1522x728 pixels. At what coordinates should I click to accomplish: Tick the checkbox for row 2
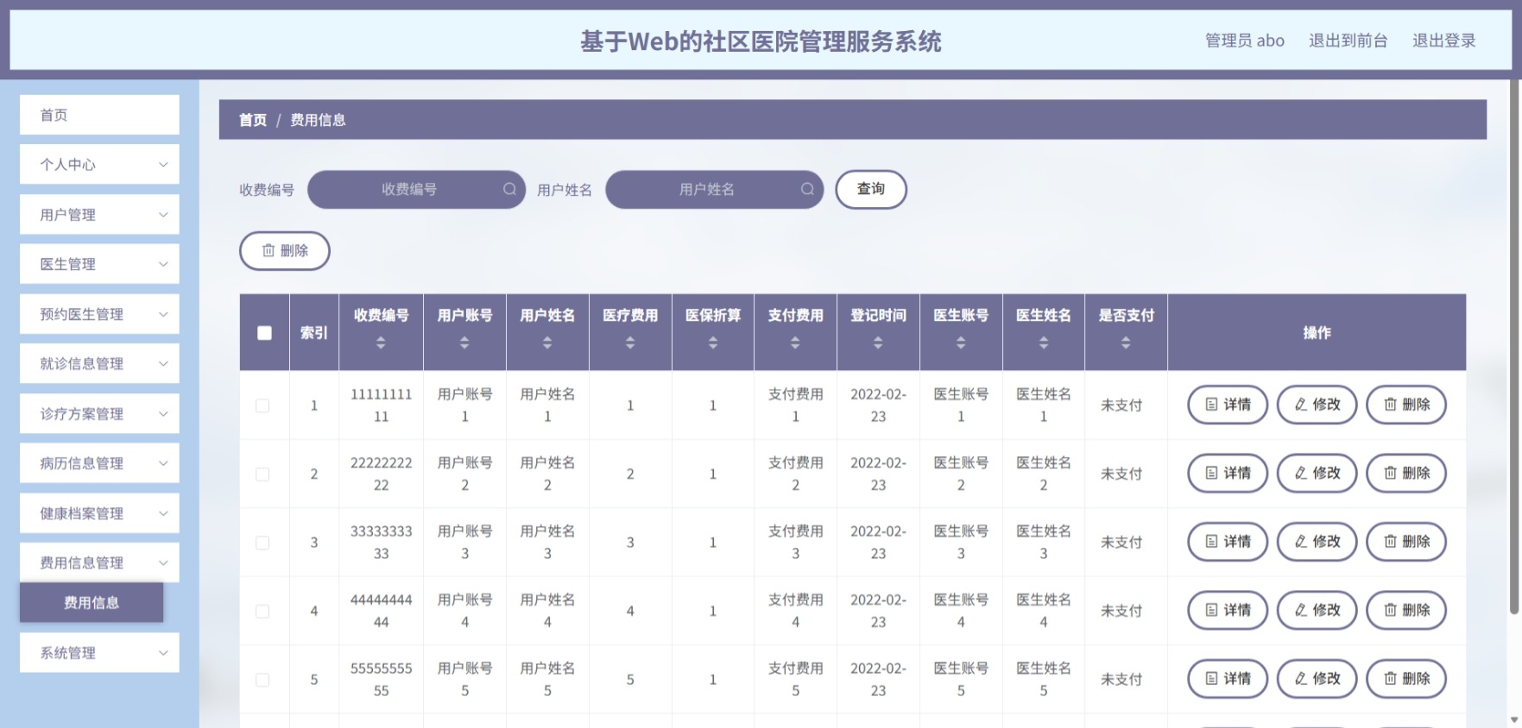tap(262, 474)
